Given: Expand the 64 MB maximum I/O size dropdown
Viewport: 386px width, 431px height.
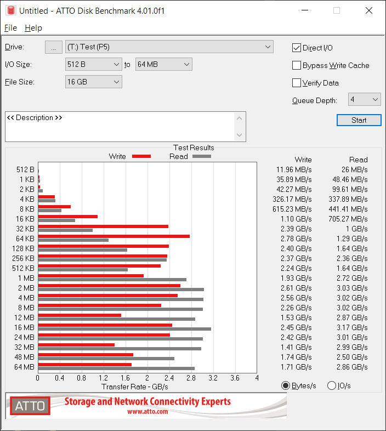Looking at the screenshot, I should (163, 64).
